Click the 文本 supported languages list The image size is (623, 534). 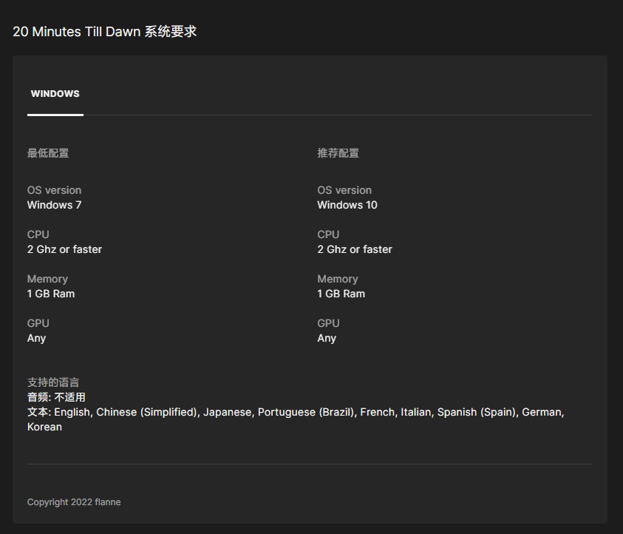pyautogui.click(x=296, y=412)
